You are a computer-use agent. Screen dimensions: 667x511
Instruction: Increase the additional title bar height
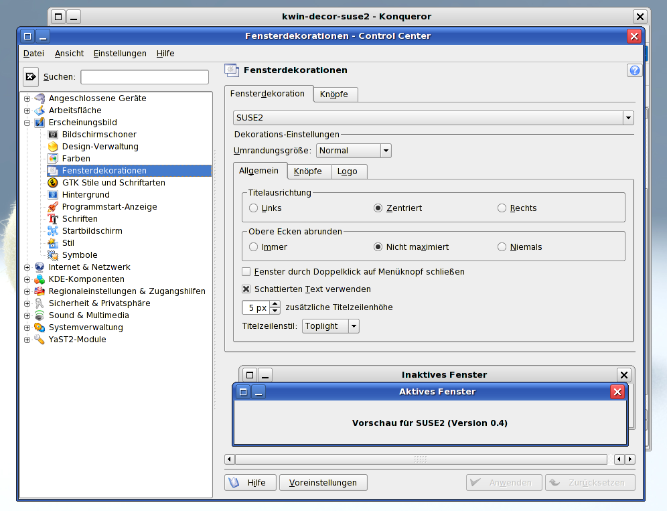coord(275,304)
